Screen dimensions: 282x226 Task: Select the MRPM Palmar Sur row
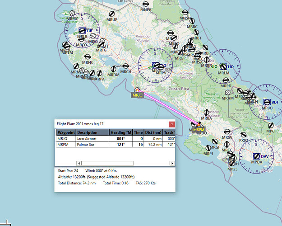click(116, 144)
